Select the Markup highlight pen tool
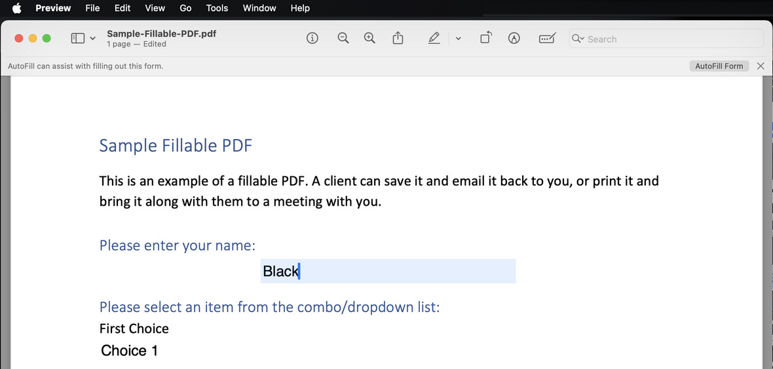 (x=434, y=39)
